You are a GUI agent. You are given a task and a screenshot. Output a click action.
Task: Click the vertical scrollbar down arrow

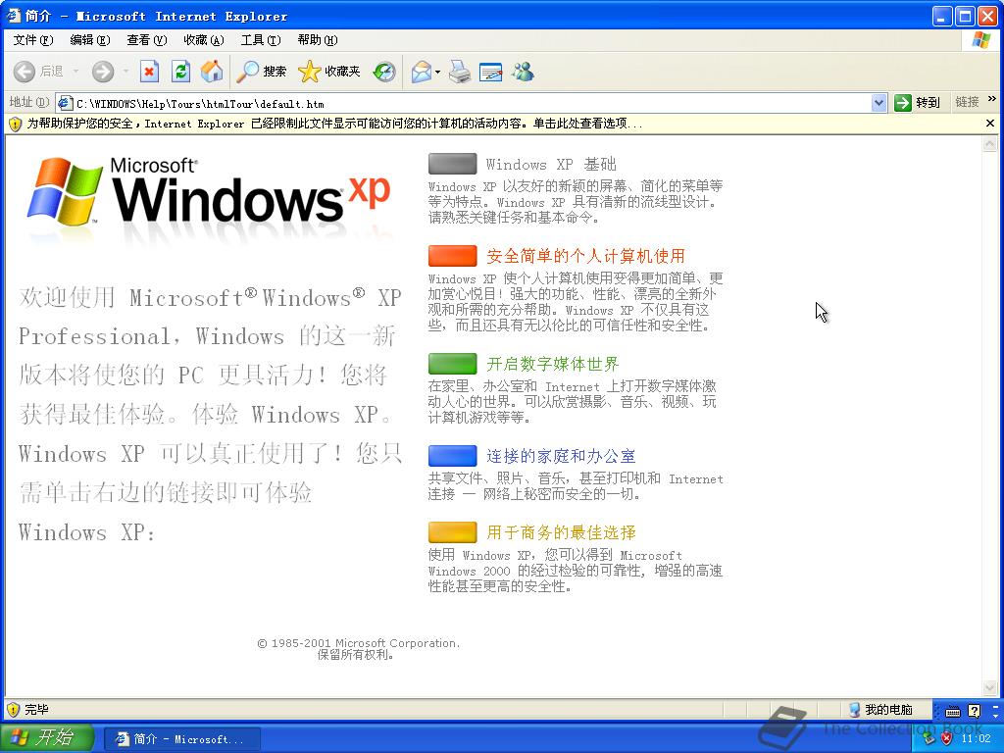[990, 688]
